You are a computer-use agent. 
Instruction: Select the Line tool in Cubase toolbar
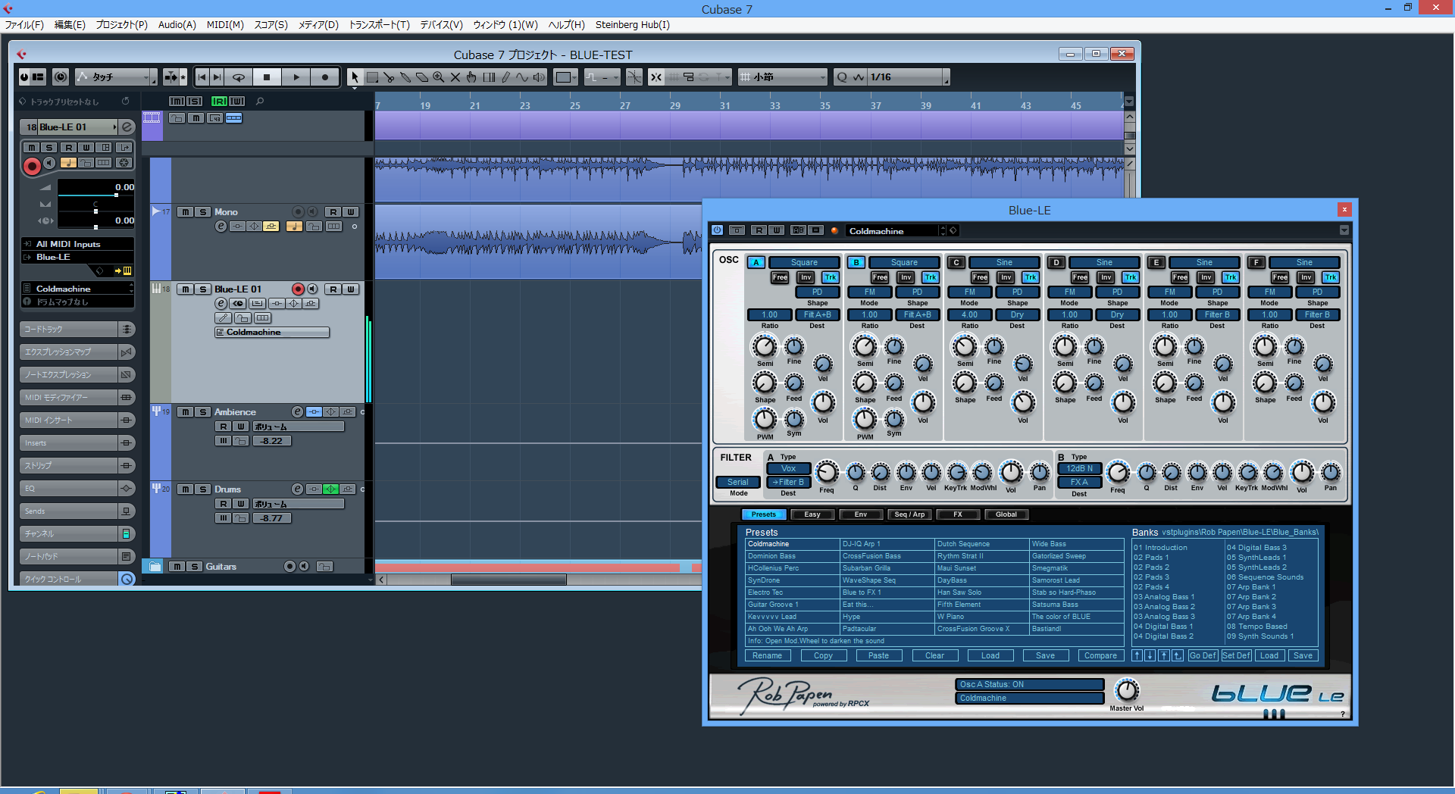522,77
